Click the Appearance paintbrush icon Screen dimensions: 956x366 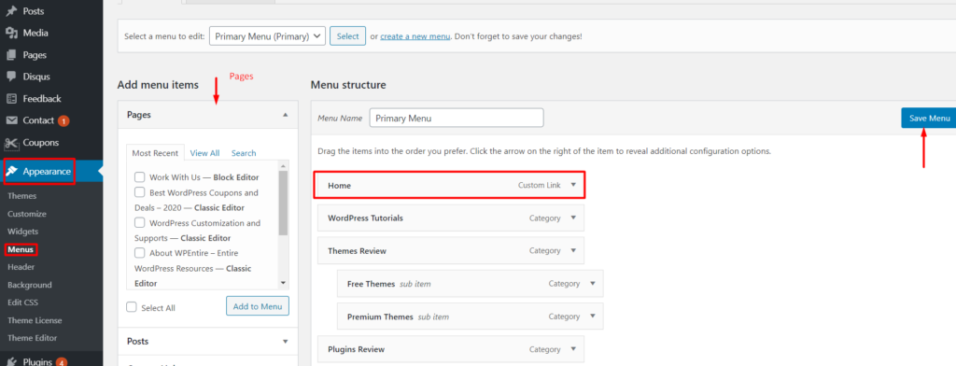click(x=12, y=172)
